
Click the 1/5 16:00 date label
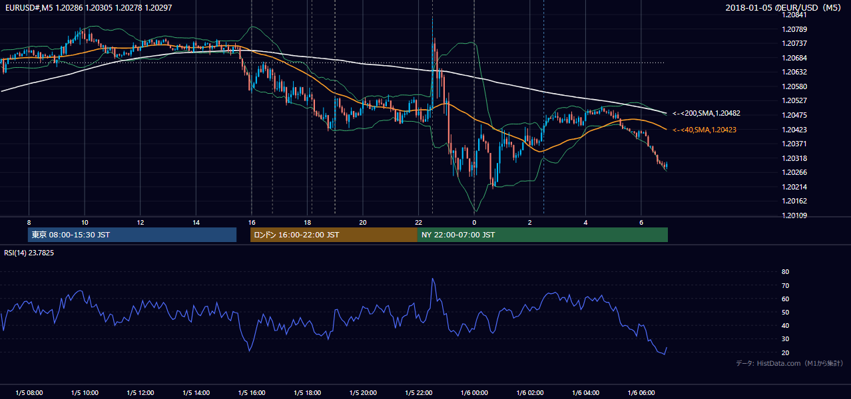click(251, 393)
